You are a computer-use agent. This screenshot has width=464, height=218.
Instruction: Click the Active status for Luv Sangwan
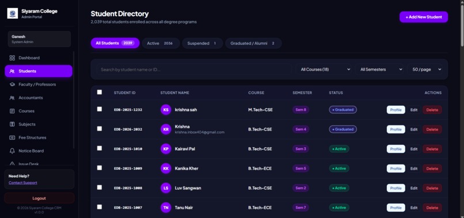tap(339, 188)
